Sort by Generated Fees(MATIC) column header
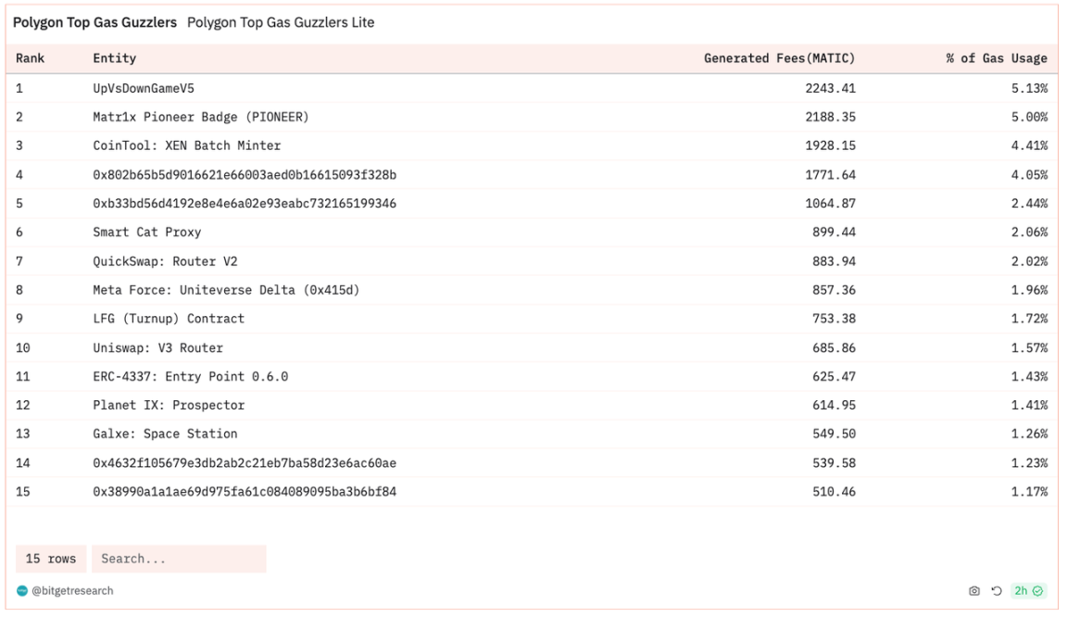This screenshot has width=1067, height=617. tap(779, 58)
